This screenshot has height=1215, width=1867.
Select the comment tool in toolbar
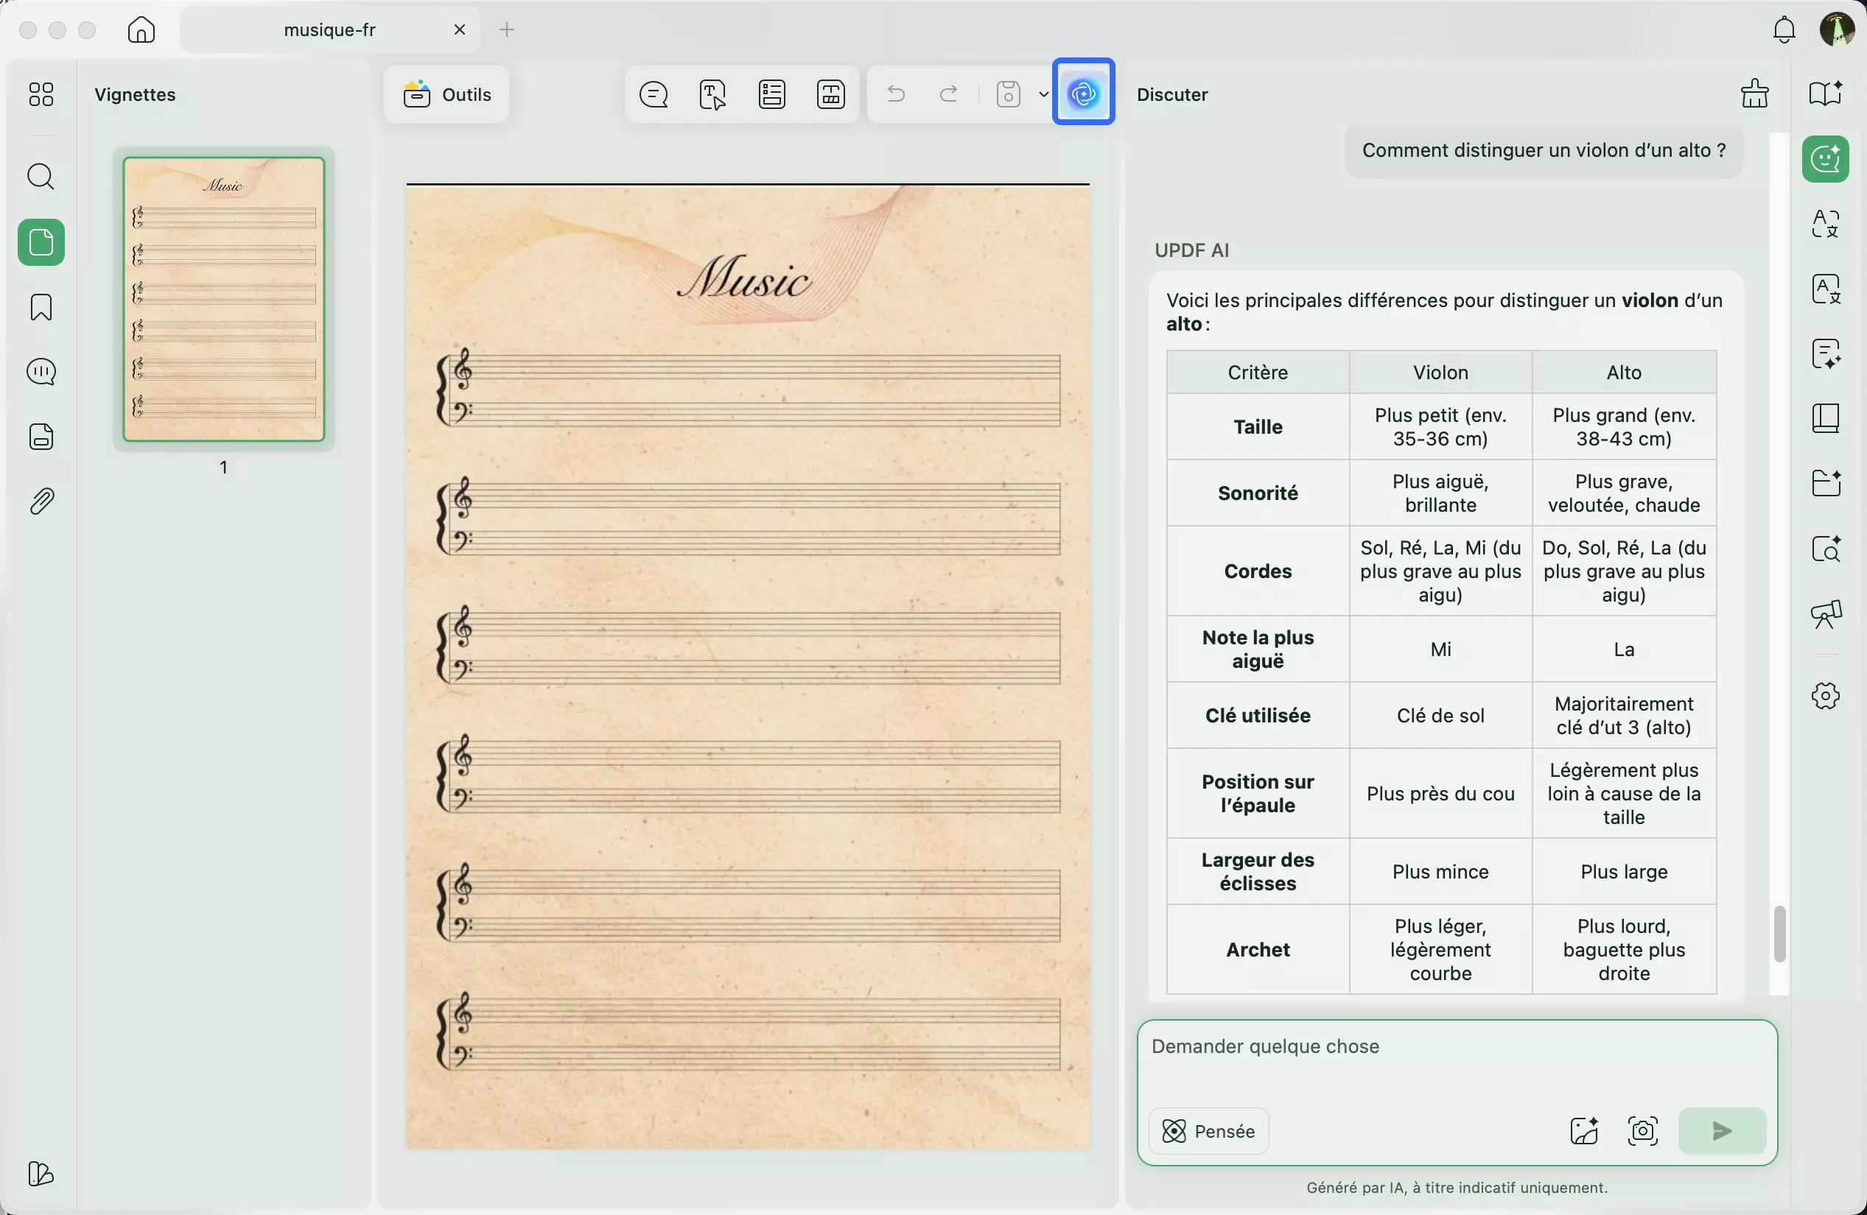tap(653, 95)
